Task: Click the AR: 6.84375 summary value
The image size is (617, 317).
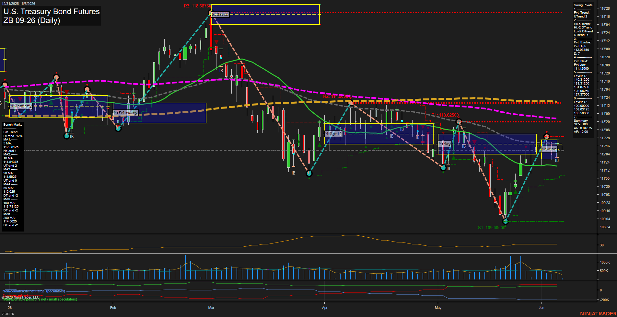Action: pyautogui.click(x=583, y=128)
